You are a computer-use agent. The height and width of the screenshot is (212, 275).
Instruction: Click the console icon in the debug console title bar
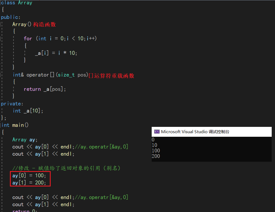click(x=157, y=132)
